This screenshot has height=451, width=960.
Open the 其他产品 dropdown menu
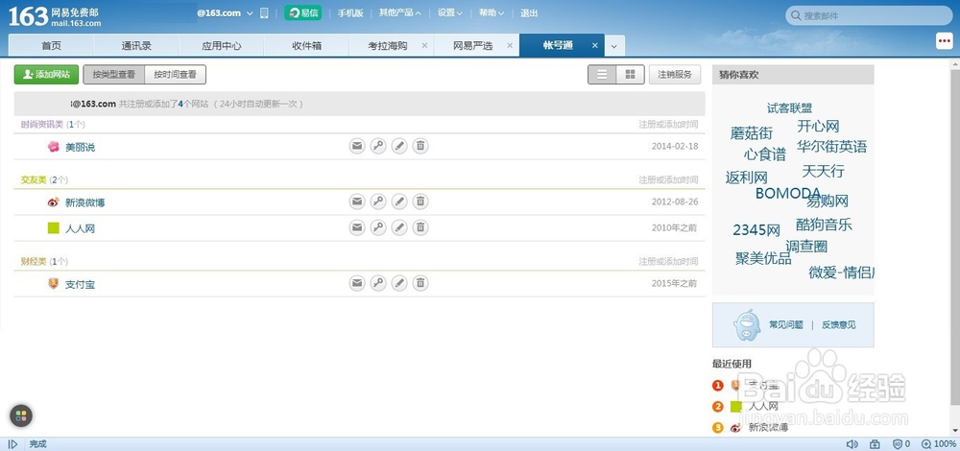point(399,12)
